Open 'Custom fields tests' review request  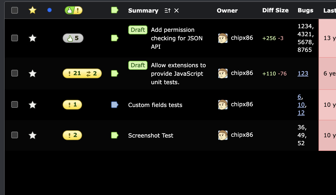click(x=155, y=105)
